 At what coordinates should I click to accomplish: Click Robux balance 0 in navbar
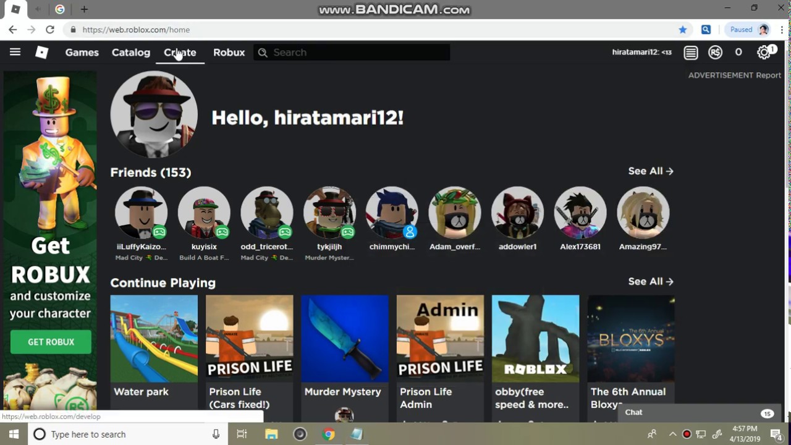tap(738, 53)
